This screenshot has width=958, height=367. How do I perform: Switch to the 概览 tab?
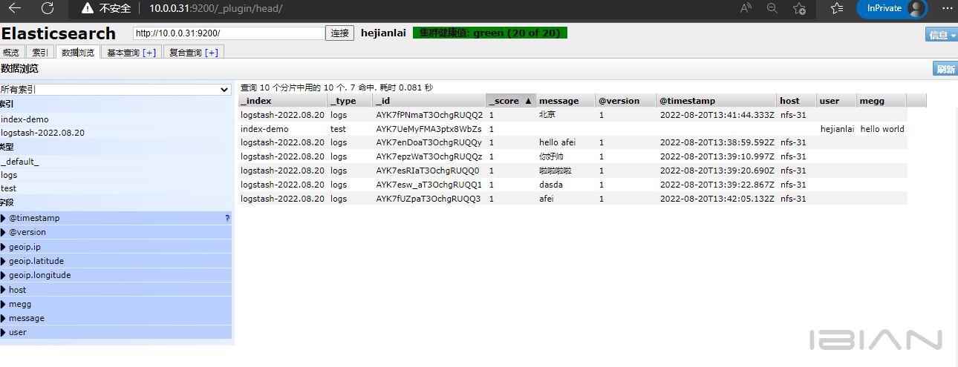pyautogui.click(x=11, y=53)
